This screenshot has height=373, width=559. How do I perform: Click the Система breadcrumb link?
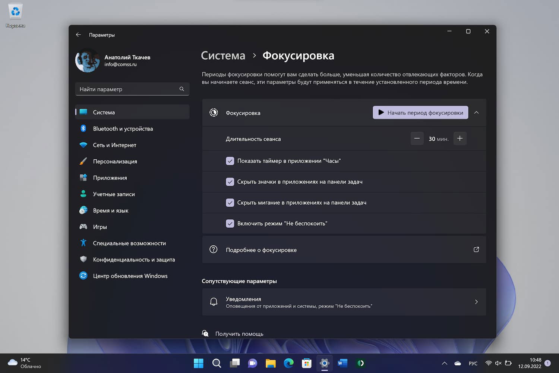[223, 56]
